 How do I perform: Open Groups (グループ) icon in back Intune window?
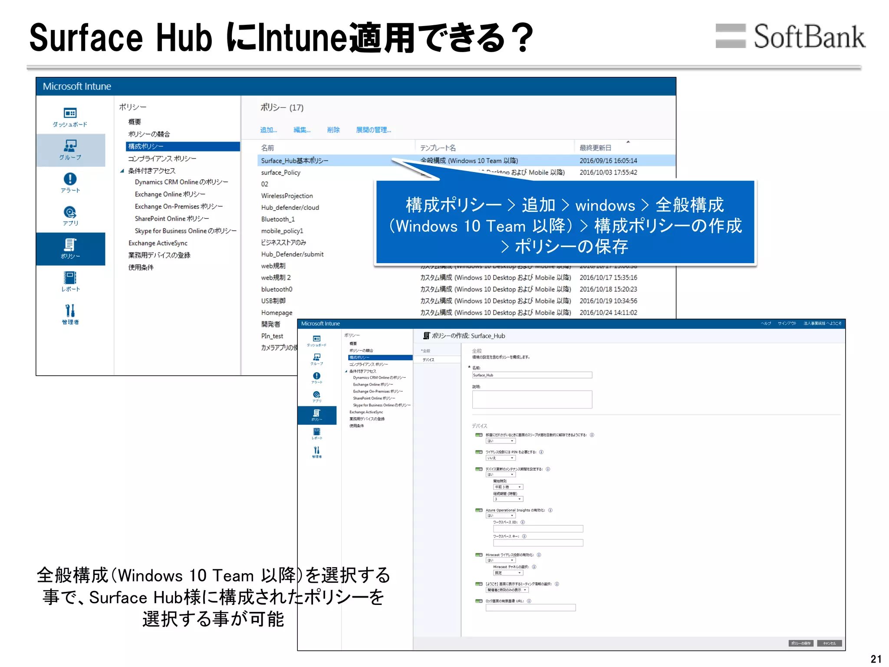coord(70,150)
